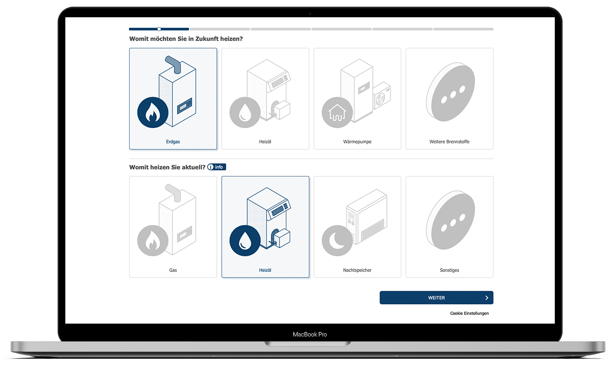Click the grey flame icon on the Gas card
Screen dimensions: 616x368
pyautogui.click(x=153, y=241)
